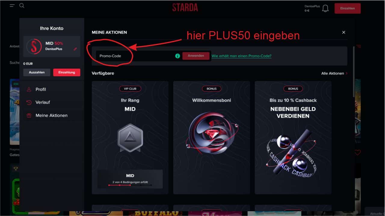
Task: Close the Meine Aktionen dialog
Action: click(x=344, y=32)
